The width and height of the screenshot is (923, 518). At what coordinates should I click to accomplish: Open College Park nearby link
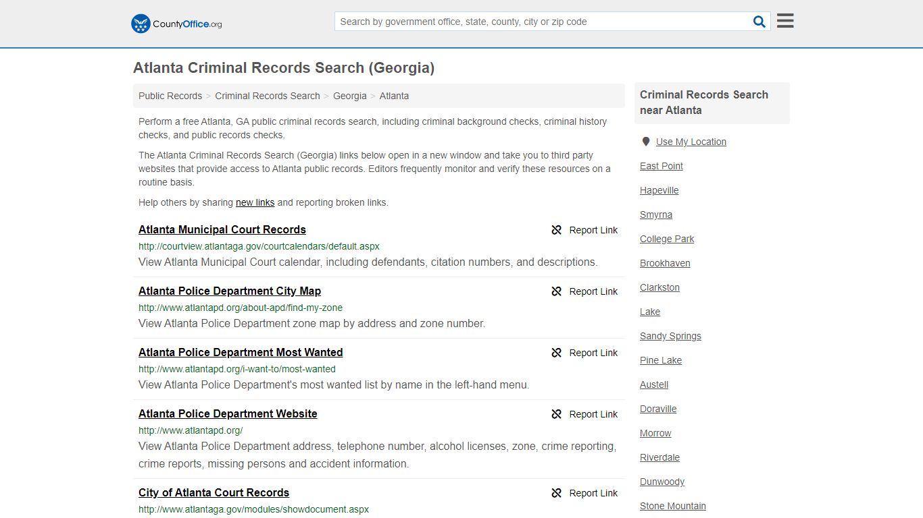click(667, 239)
